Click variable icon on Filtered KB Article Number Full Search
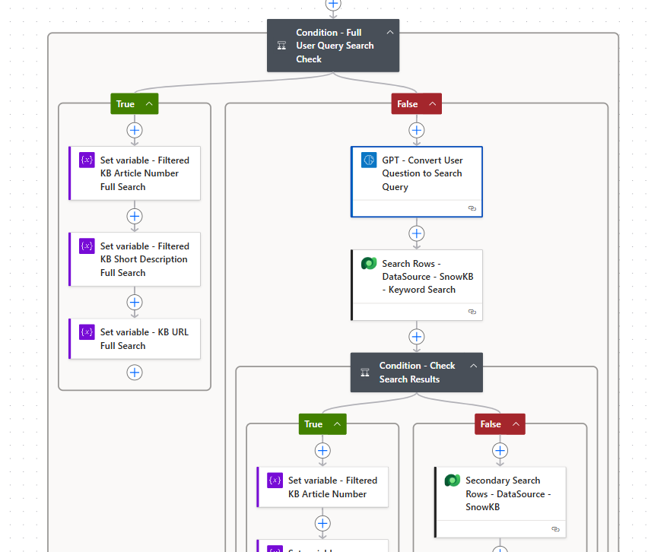Screen dimensions: 648x552 tap(87, 160)
